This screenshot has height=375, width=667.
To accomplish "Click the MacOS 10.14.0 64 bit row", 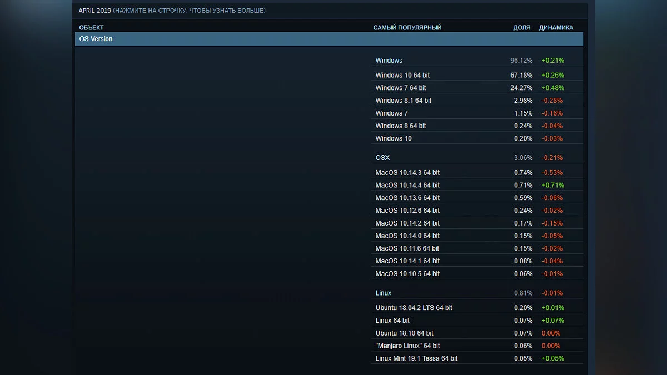I will (477, 236).
